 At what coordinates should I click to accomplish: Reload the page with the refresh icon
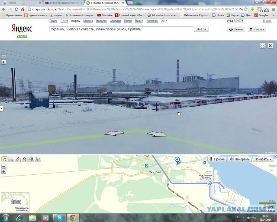pyautogui.click(x=16, y=9)
